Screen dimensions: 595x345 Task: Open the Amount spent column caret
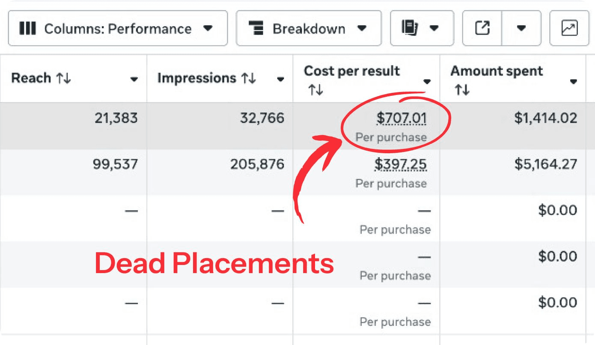coord(573,81)
